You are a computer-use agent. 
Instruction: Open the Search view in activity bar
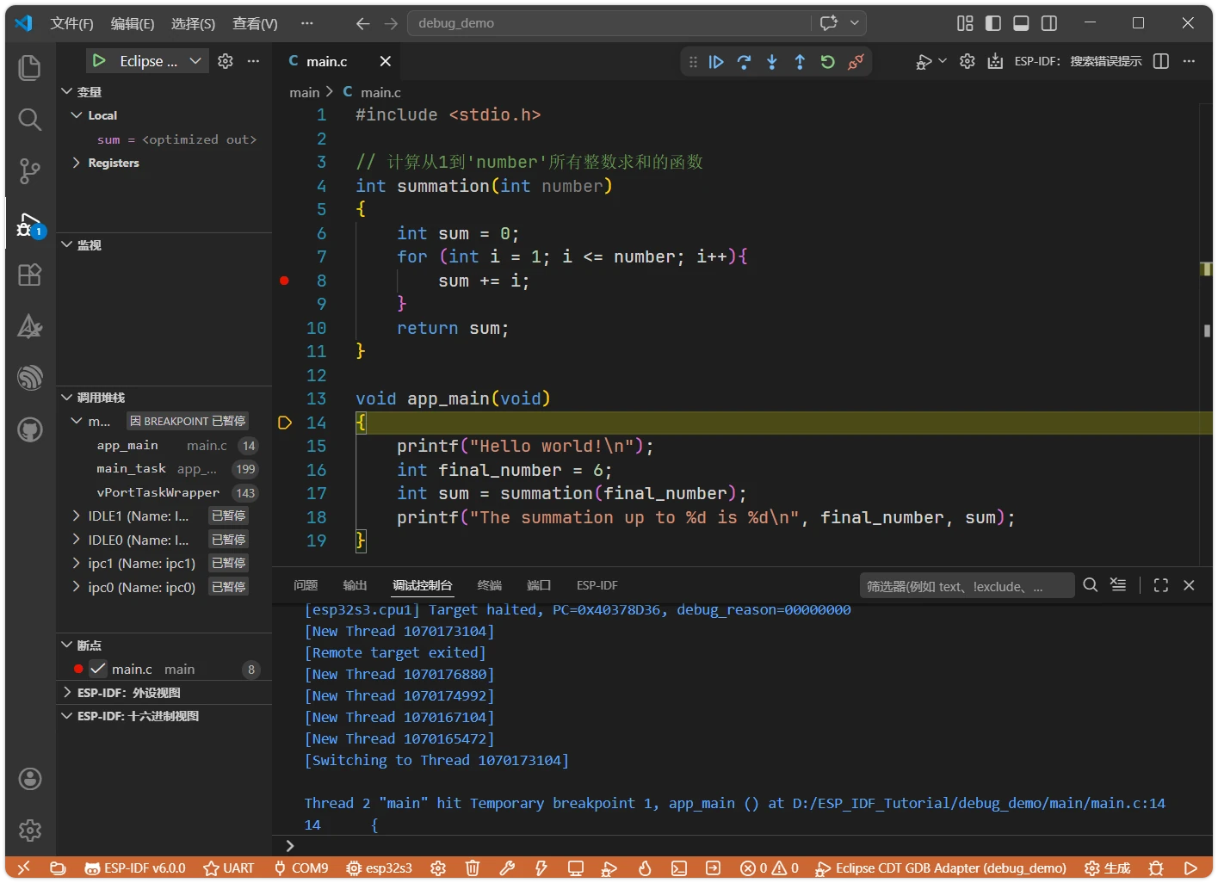tap(29, 120)
